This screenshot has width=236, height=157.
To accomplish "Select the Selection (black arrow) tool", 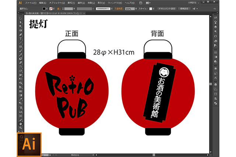I will coord(21,18).
